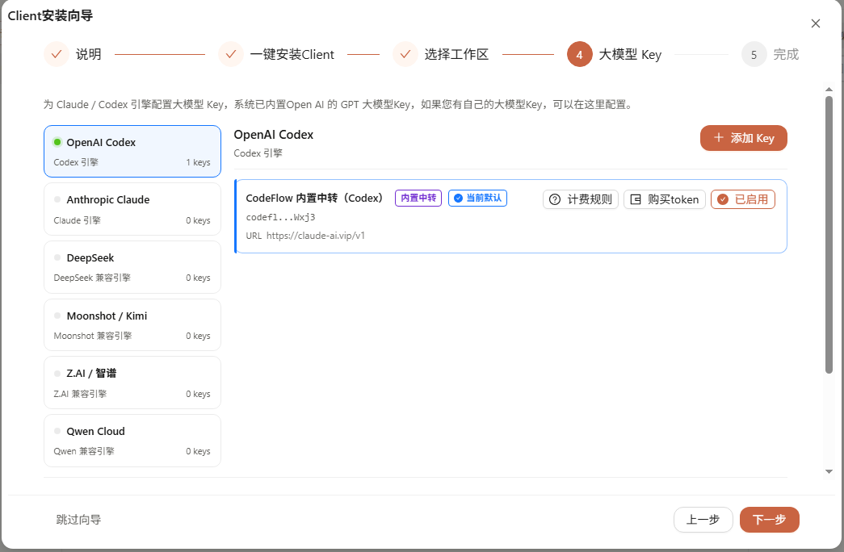This screenshot has height=552, width=844.
Task: Click the gray status dot on DeepSeek
Action: [x=57, y=257]
